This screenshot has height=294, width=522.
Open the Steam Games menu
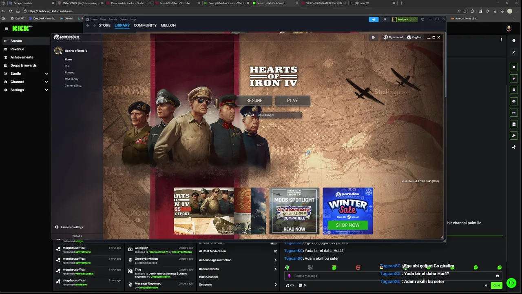[x=124, y=19]
